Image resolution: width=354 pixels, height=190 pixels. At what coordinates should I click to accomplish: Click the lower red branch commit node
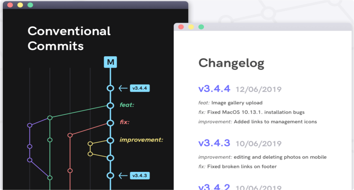pyautogui.click(x=70, y=171)
